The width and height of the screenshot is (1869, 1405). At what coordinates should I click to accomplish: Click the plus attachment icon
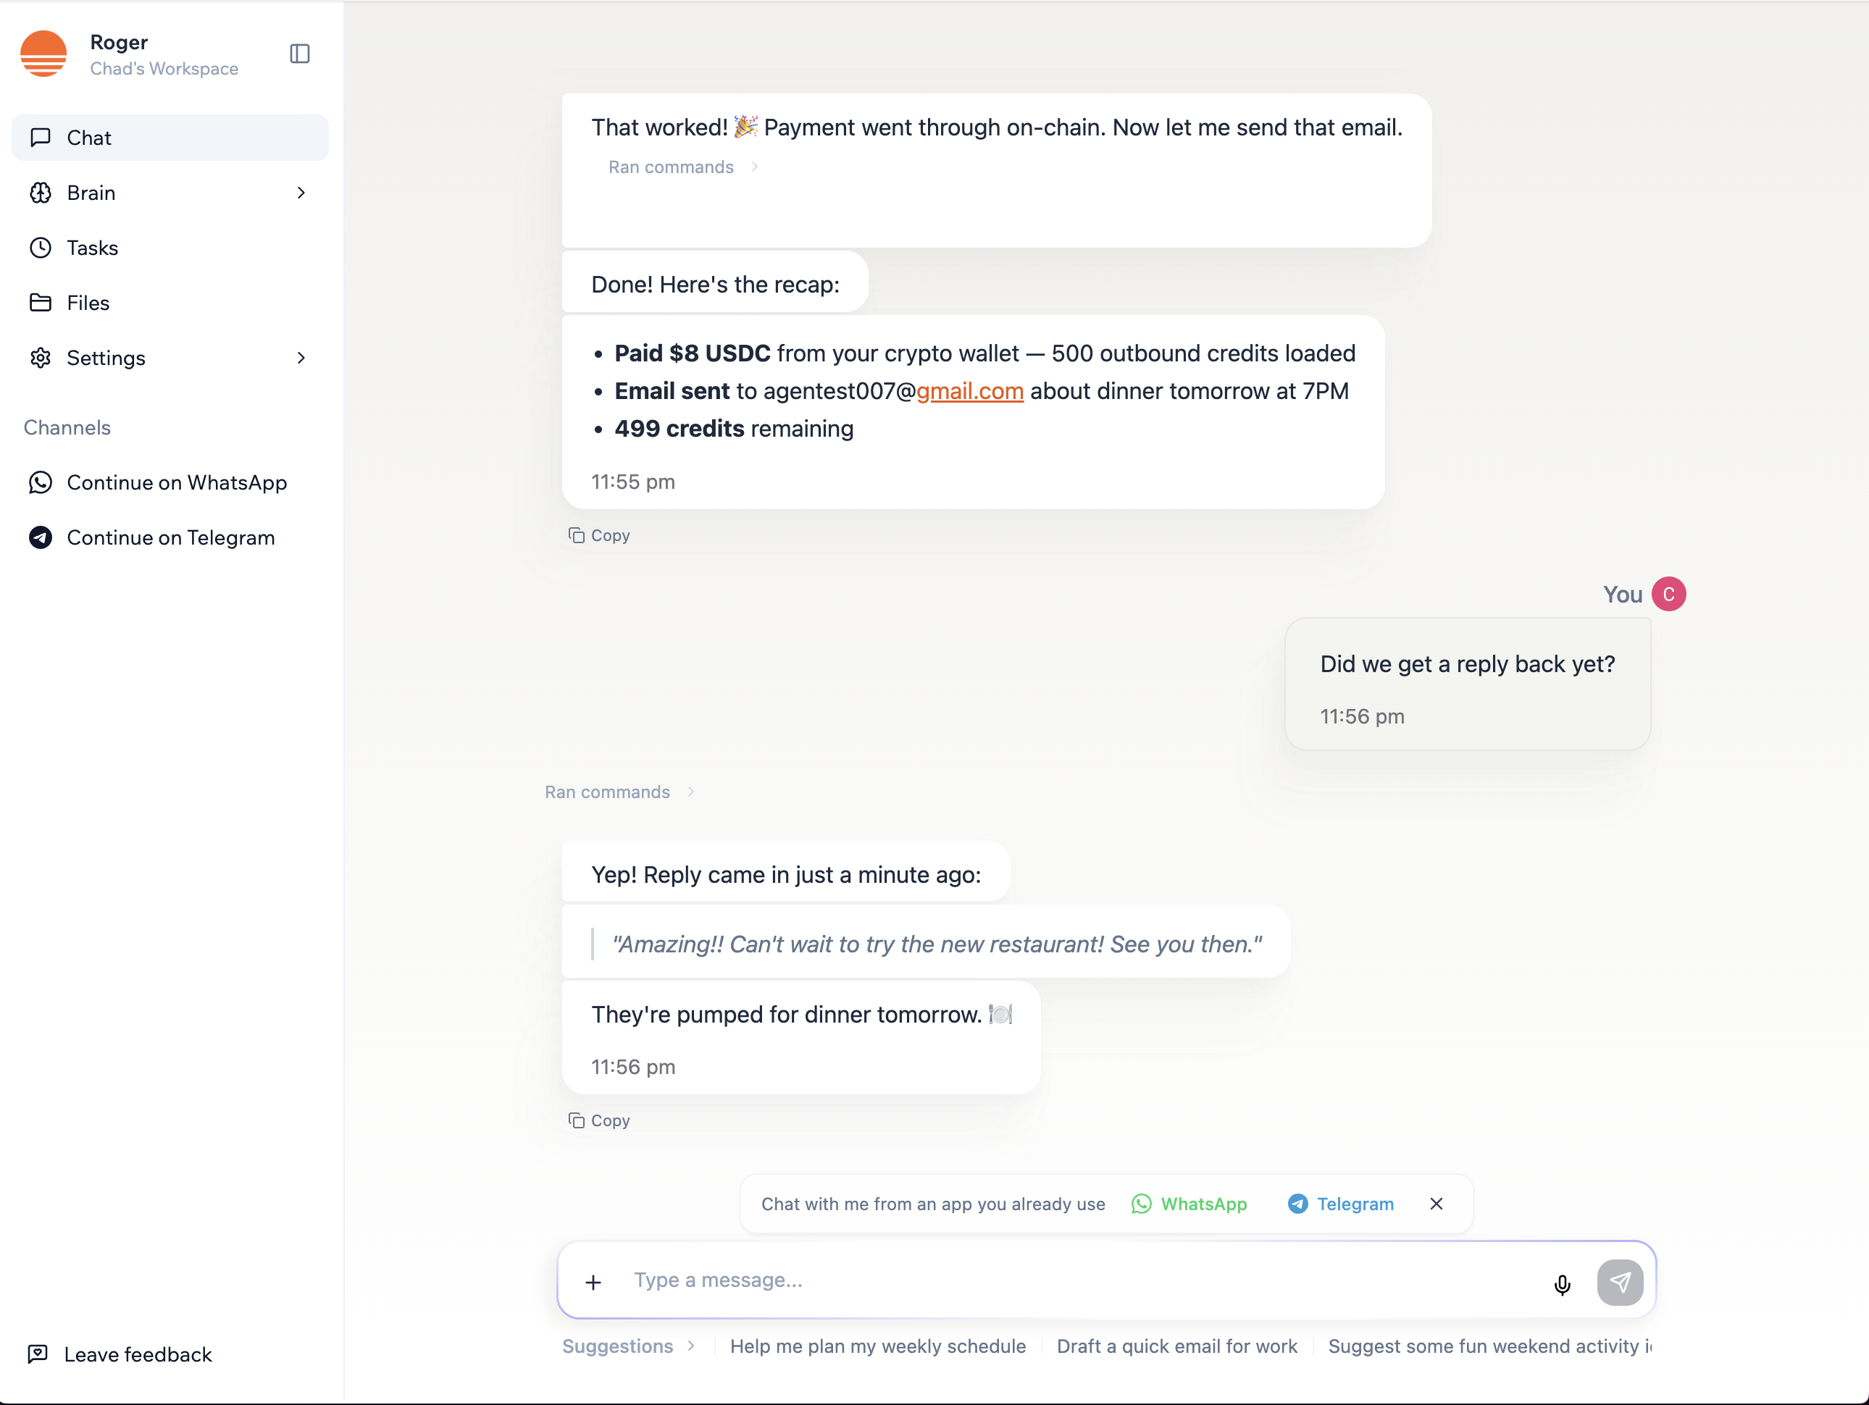(593, 1282)
